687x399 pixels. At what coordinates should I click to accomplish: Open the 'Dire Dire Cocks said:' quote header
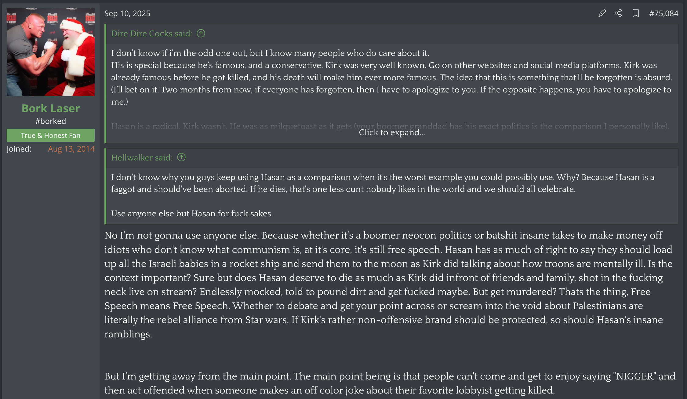coord(152,33)
